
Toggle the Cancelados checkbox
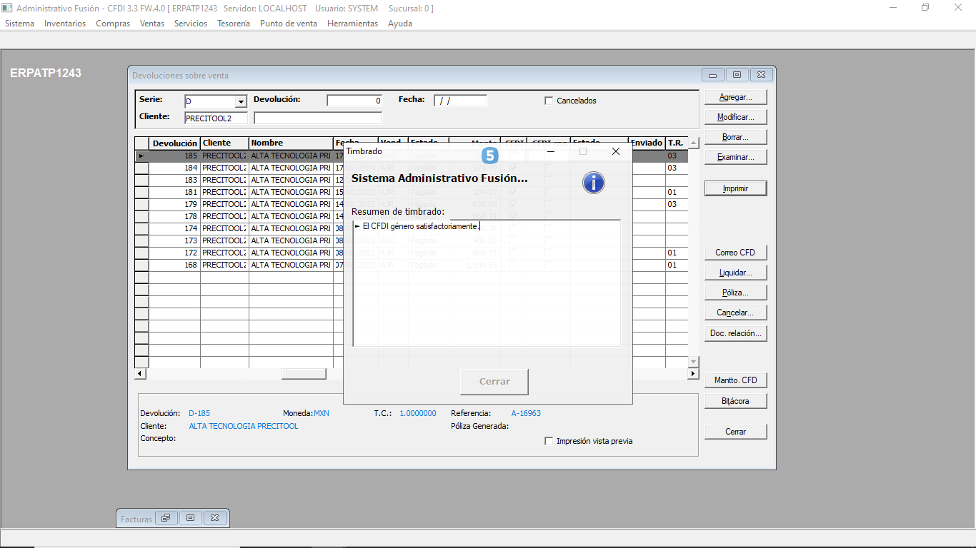click(549, 101)
